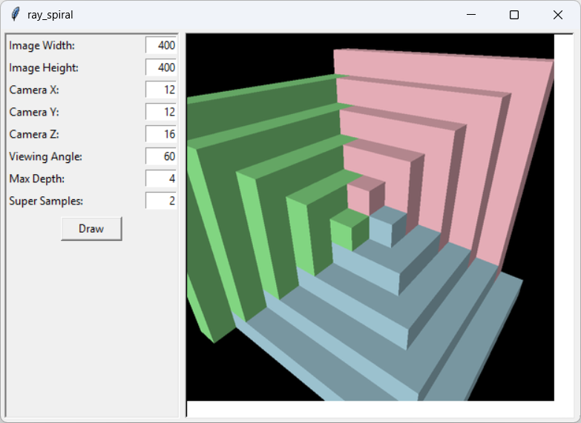Edit the Camera X value field
The height and width of the screenshot is (423, 581).
click(x=161, y=90)
